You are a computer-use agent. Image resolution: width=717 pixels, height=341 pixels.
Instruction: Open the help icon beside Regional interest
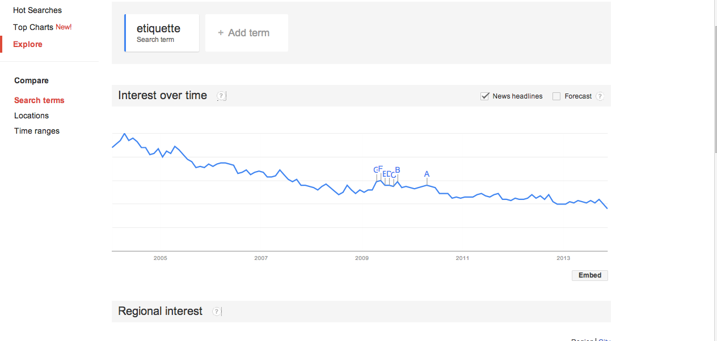(217, 312)
